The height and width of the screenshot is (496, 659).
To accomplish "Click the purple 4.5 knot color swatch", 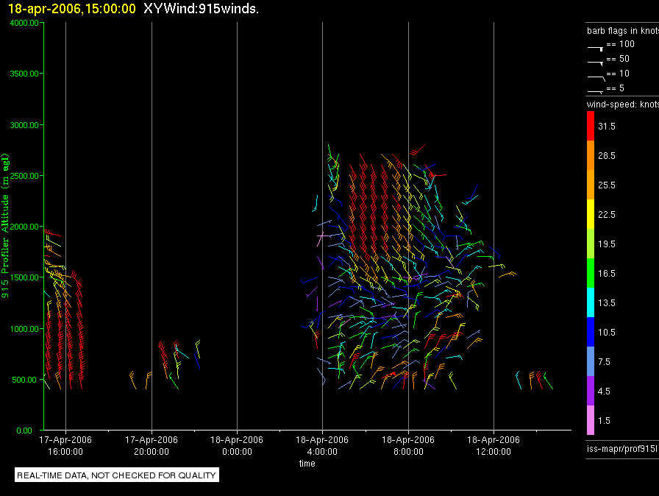I will tap(591, 391).
